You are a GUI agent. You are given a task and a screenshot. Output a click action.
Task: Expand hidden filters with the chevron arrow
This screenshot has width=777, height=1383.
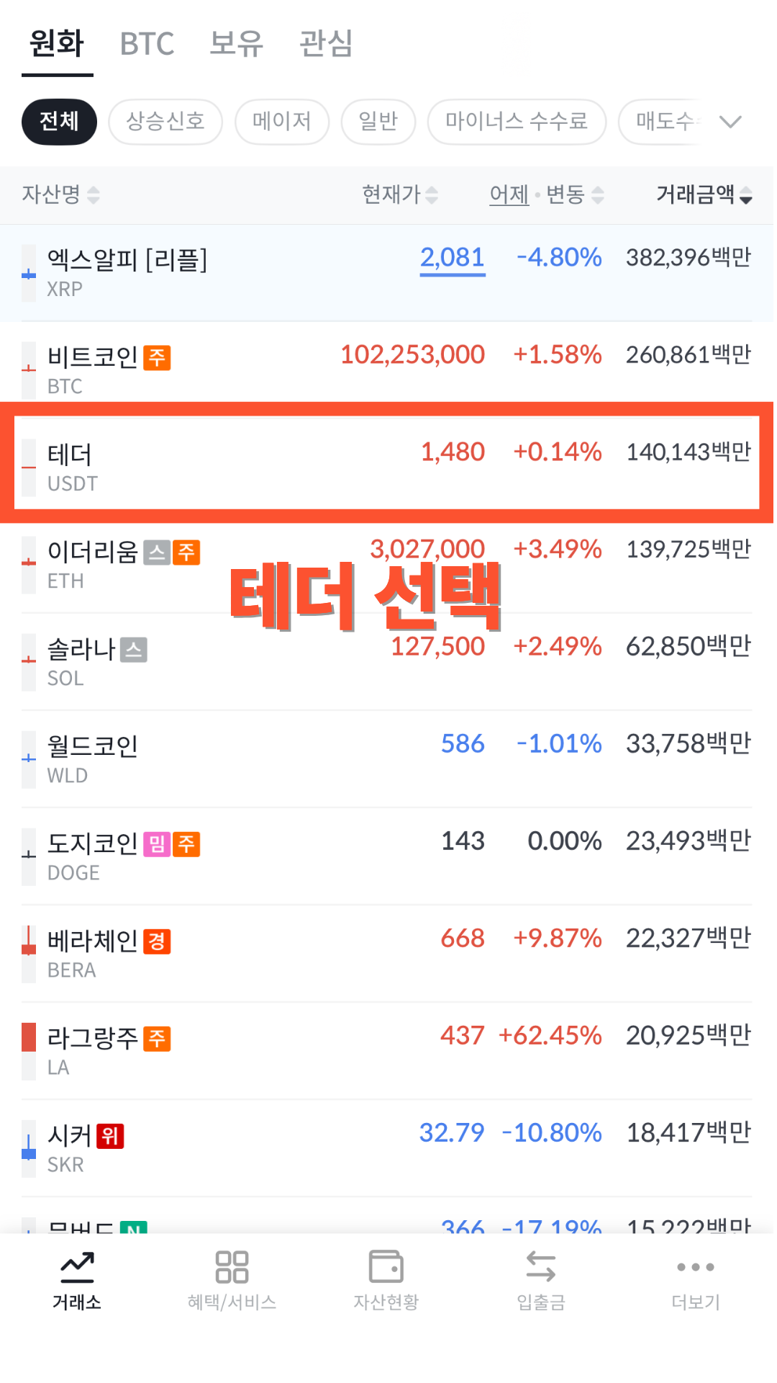731,121
